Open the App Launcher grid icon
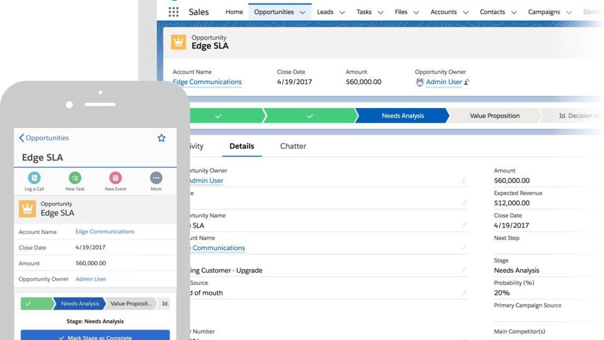Screen dimensions: 604x340 [x=174, y=12]
